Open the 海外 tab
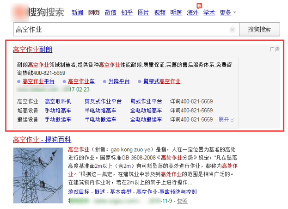The image size is (288, 209). 193,12
